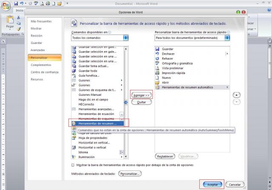272x190 pixels.
Task: Open Para todos los documentos dropdown
Action: tap(192, 38)
